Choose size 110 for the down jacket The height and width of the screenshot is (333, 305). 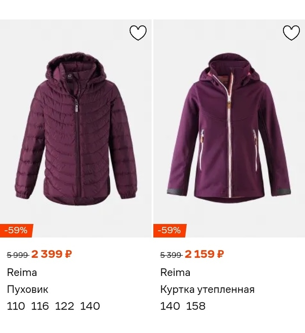(x=16, y=306)
